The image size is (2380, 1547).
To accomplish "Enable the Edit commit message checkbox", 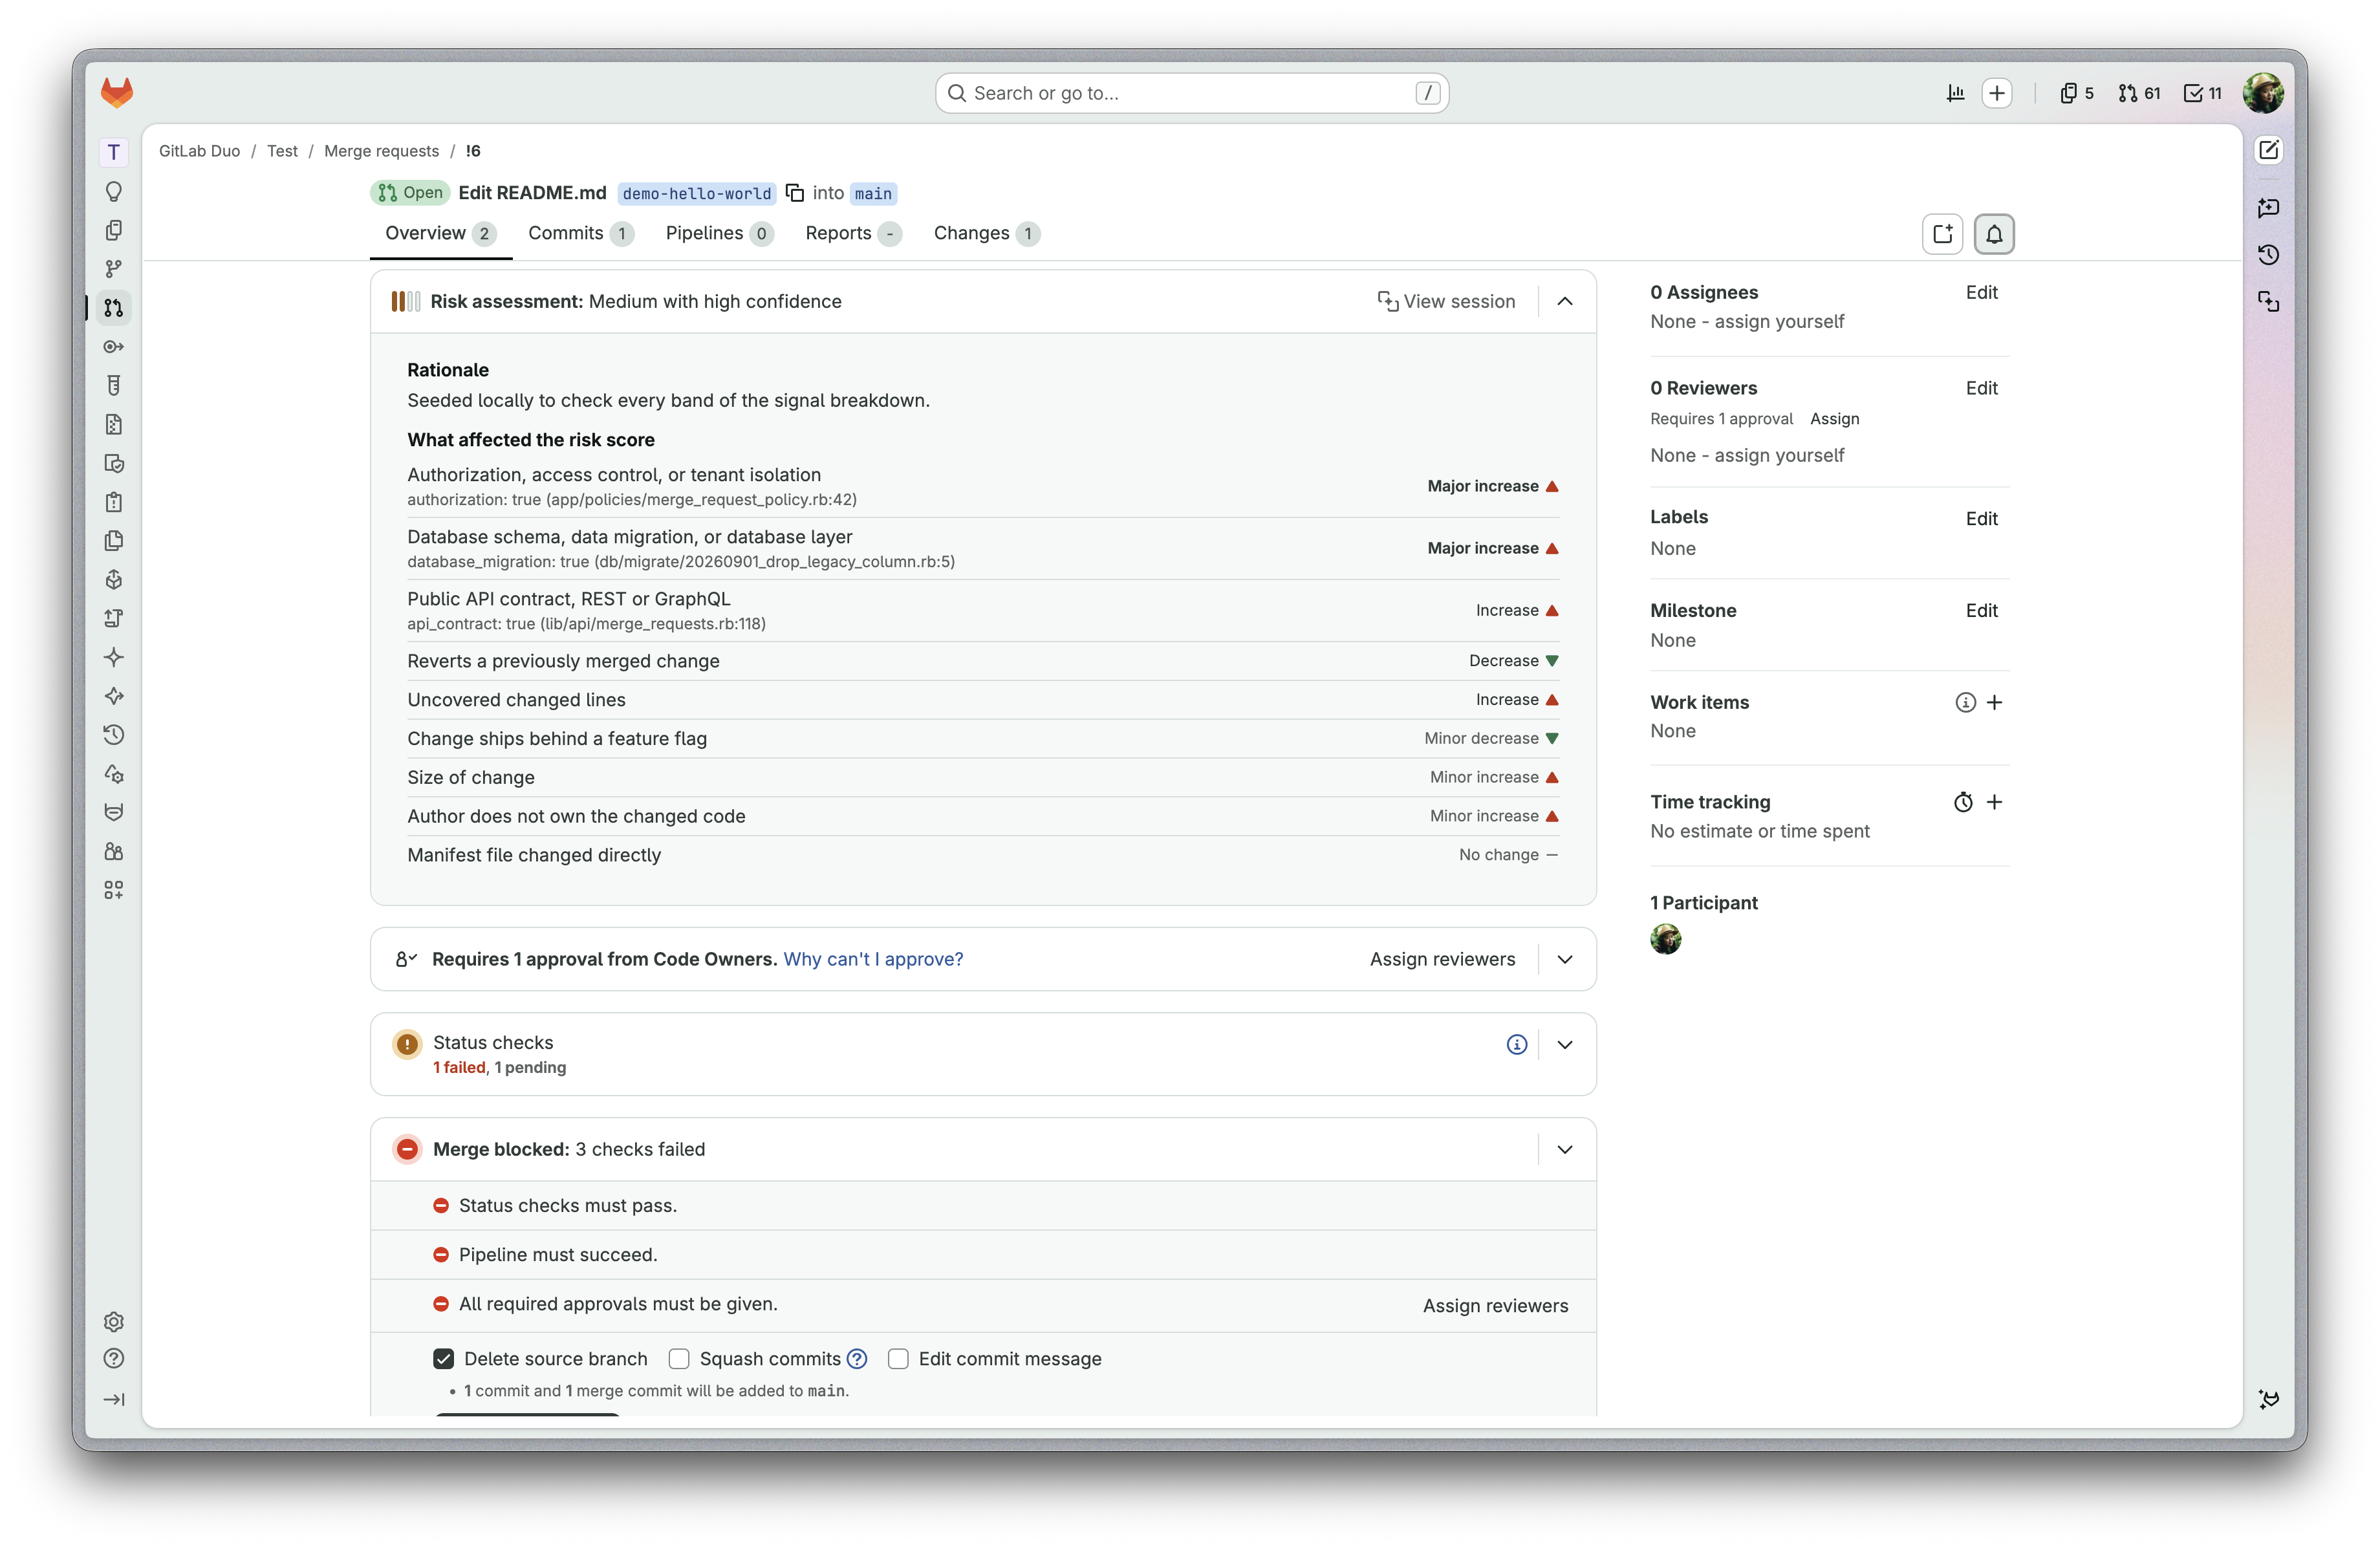I will [x=898, y=1358].
